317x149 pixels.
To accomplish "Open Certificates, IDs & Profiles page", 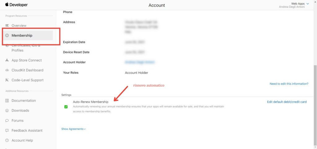I will 26,48.
